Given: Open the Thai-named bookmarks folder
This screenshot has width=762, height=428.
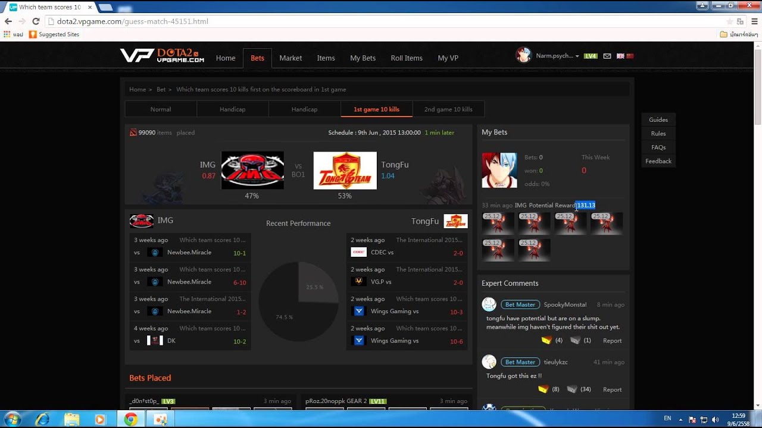Looking at the screenshot, I should (x=739, y=34).
